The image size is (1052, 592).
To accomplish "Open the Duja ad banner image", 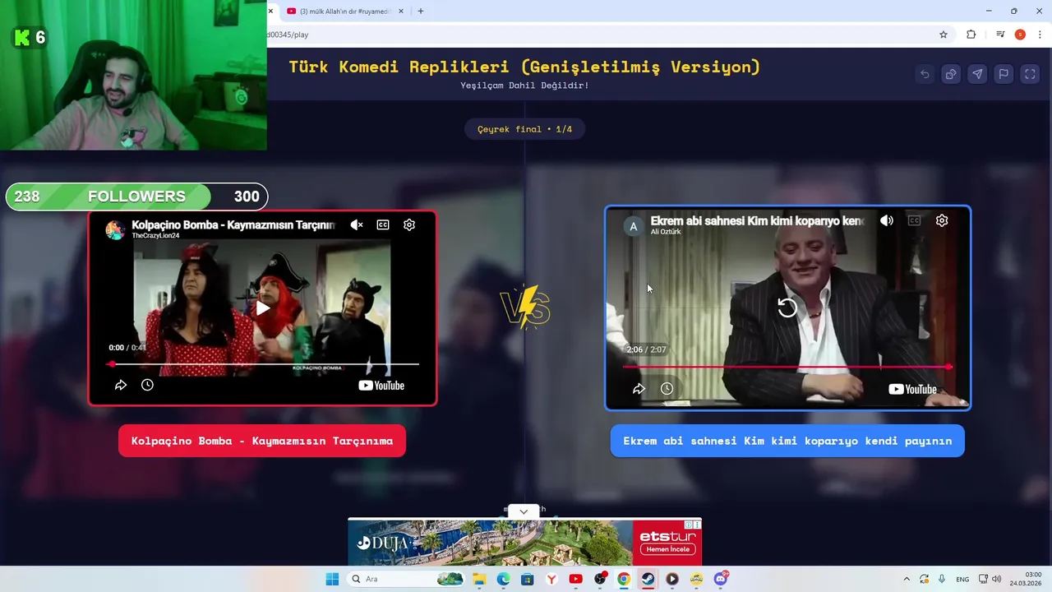I will (491, 543).
